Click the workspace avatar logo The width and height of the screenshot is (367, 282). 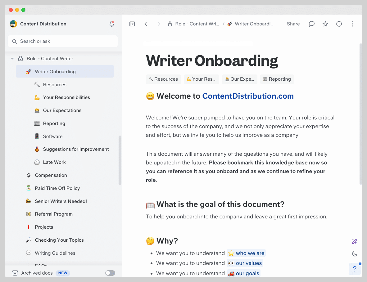pyautogui.click(x=13, y=24)
